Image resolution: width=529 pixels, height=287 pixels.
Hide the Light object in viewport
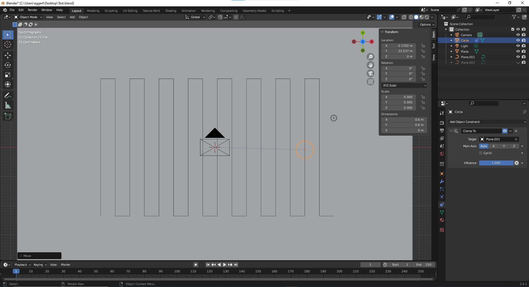click(518, 46)
